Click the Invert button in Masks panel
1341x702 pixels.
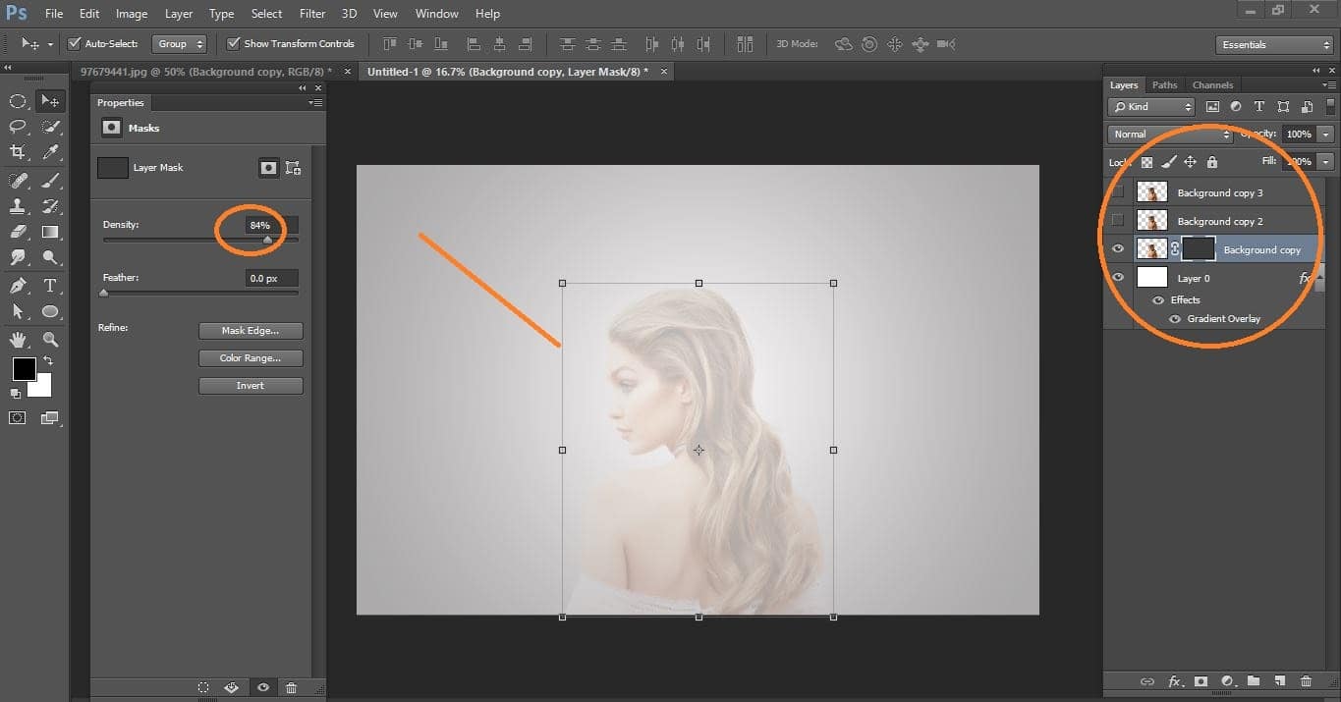click(251, 385)
